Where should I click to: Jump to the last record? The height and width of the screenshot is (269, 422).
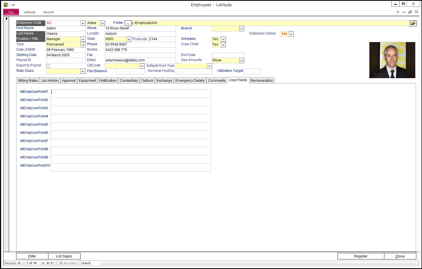(48, 263)
